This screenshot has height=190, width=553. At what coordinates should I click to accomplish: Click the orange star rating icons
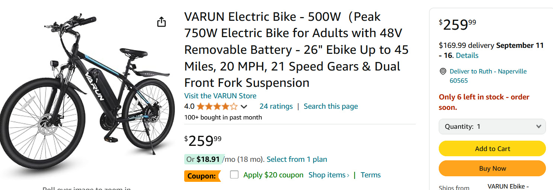click(x=217, y=107)
